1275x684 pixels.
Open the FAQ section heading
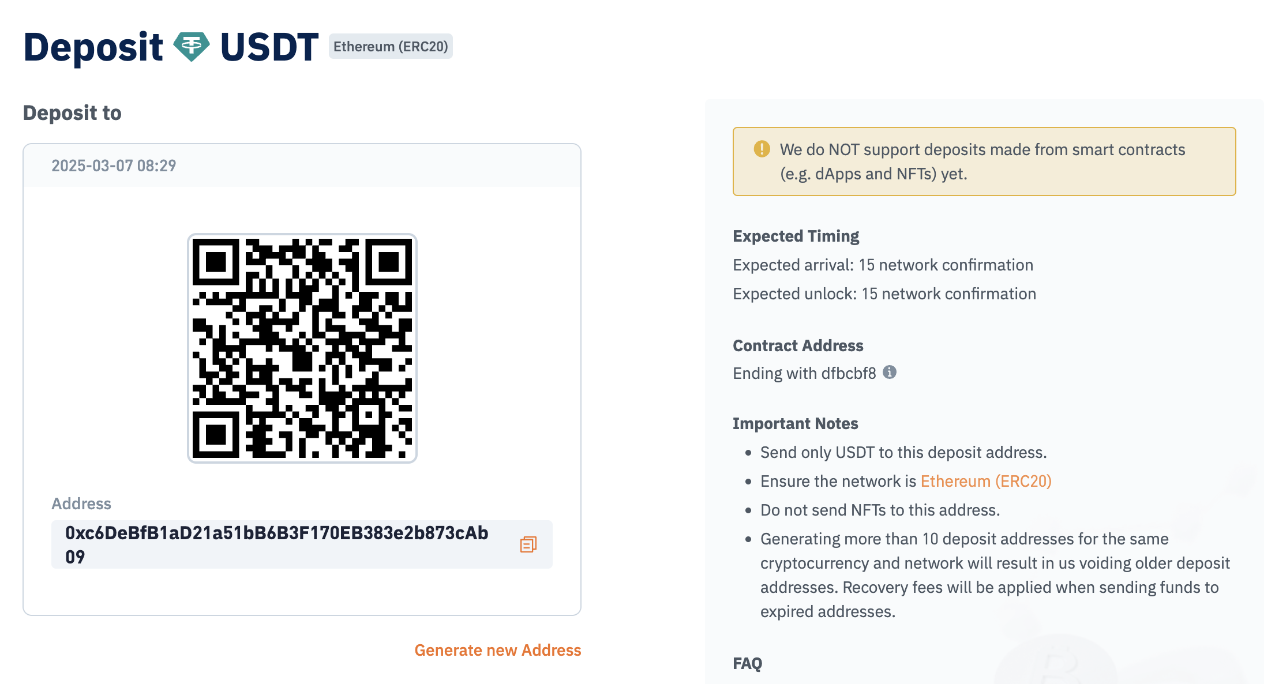coord(747,663)
